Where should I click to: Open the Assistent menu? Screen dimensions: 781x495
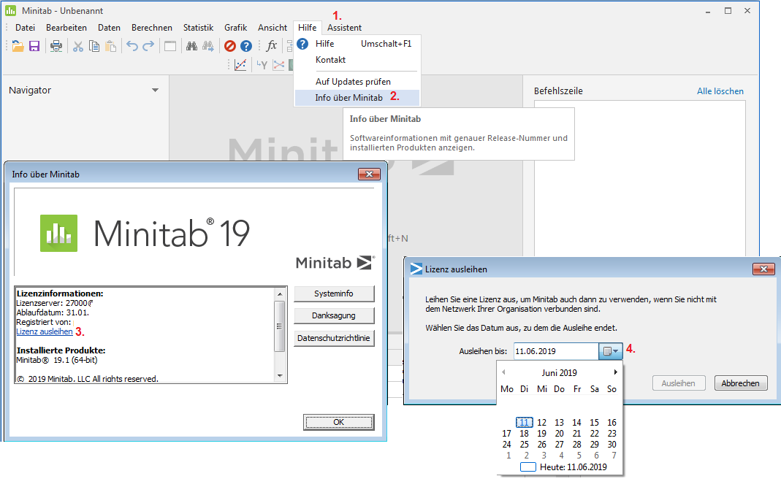344,28
